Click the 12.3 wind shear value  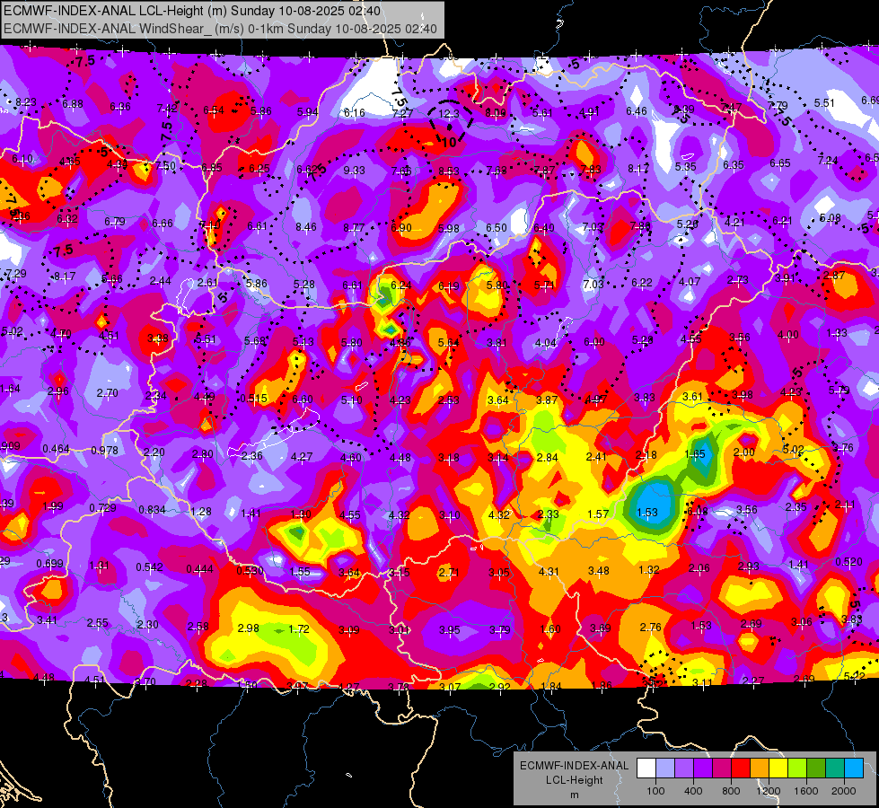tap(448, 114)
